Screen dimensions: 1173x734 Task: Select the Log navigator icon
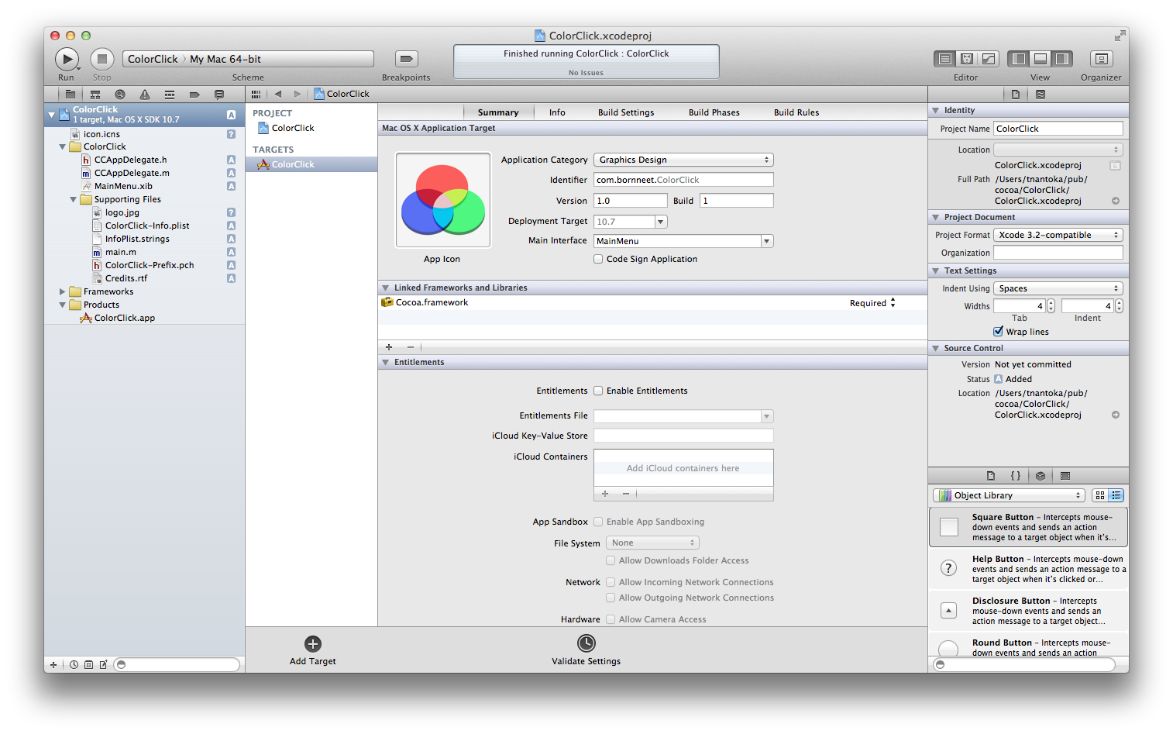point(219,95)
